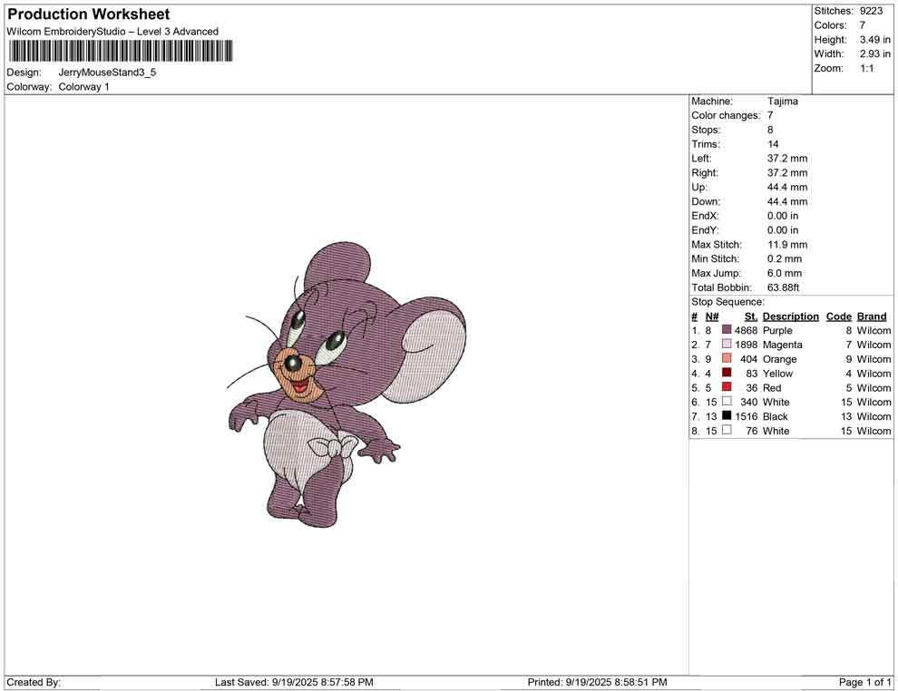The width and height of the screenshot is (898, 691).
Task: Click the stitch count '1898' for Magenta
Action: tap(746, 344)
